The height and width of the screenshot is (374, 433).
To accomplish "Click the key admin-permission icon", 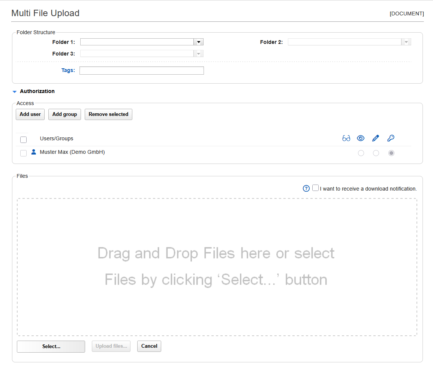I will 391,138.
